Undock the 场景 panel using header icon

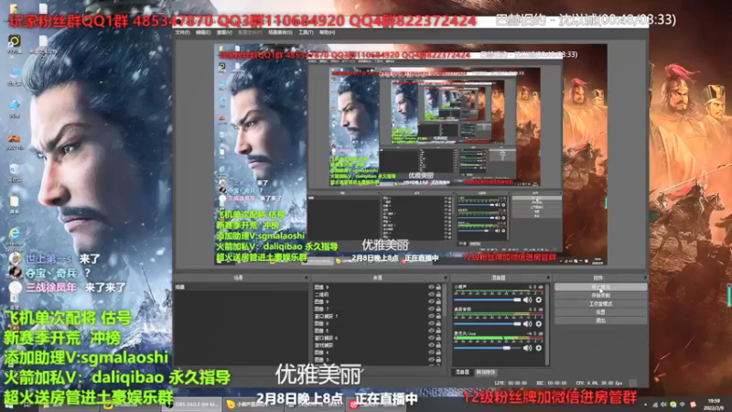point(307,278)
